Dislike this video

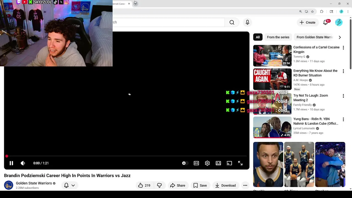coord(159,185)
